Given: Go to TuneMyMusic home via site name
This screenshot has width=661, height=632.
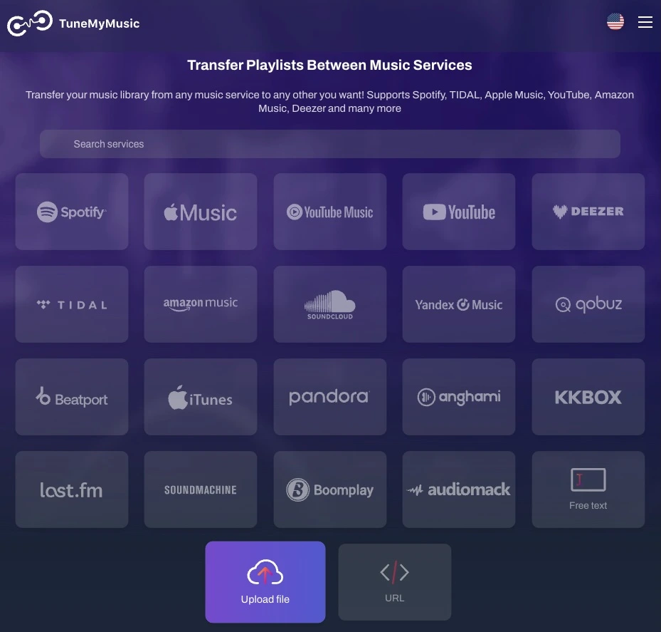Looking at the screenshot, I should click(99, 24).
